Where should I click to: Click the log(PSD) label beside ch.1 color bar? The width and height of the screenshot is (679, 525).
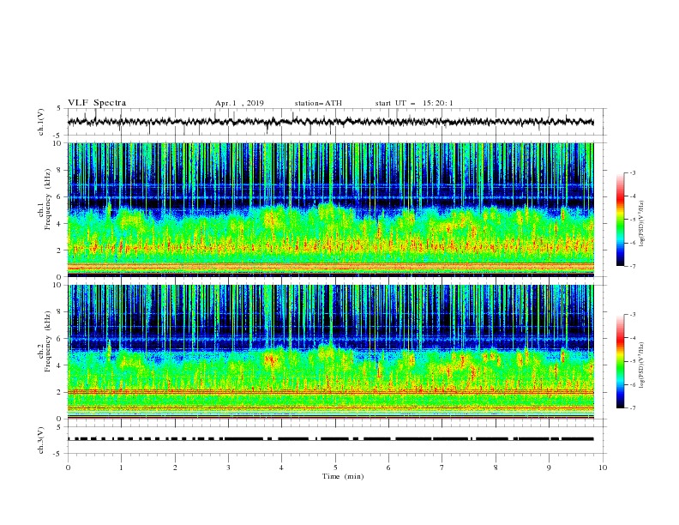(x=642, y=224)
